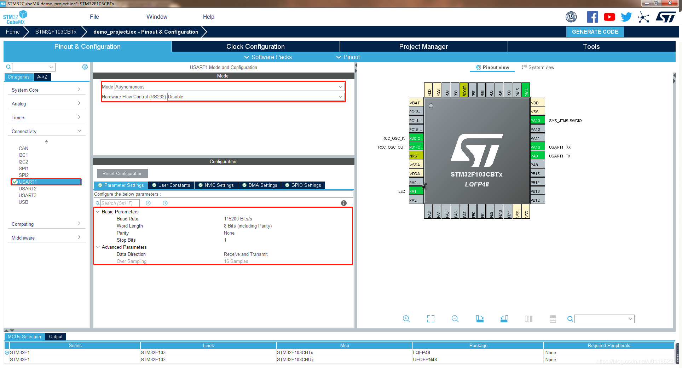The image size is (682, 368).
Task: Go to next search result arrow
Action: tap(165, 203)
